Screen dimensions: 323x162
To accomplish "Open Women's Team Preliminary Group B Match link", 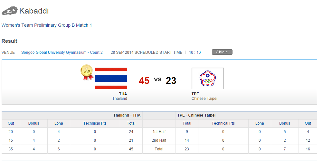I will tap(47, 25).
